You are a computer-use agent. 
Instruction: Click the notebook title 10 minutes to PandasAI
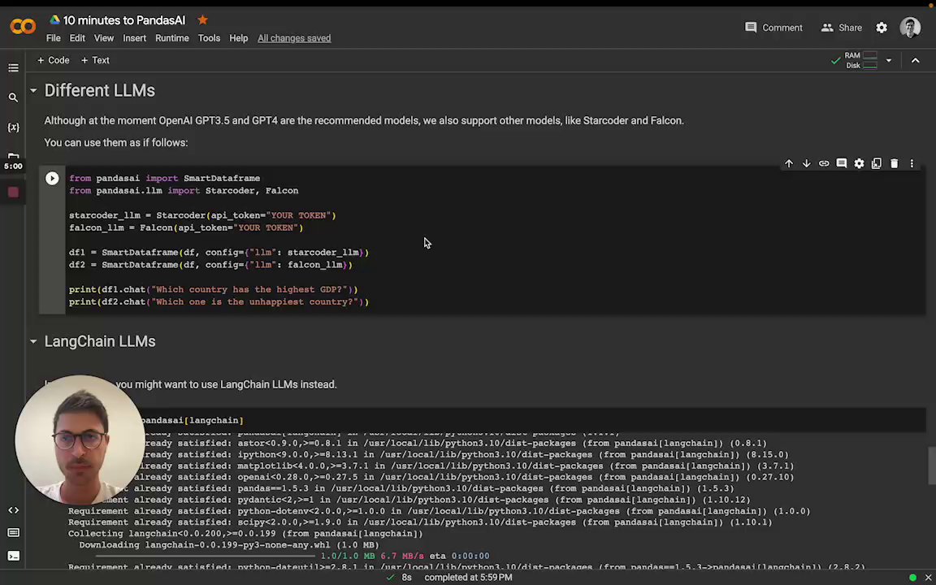point(124,20)
